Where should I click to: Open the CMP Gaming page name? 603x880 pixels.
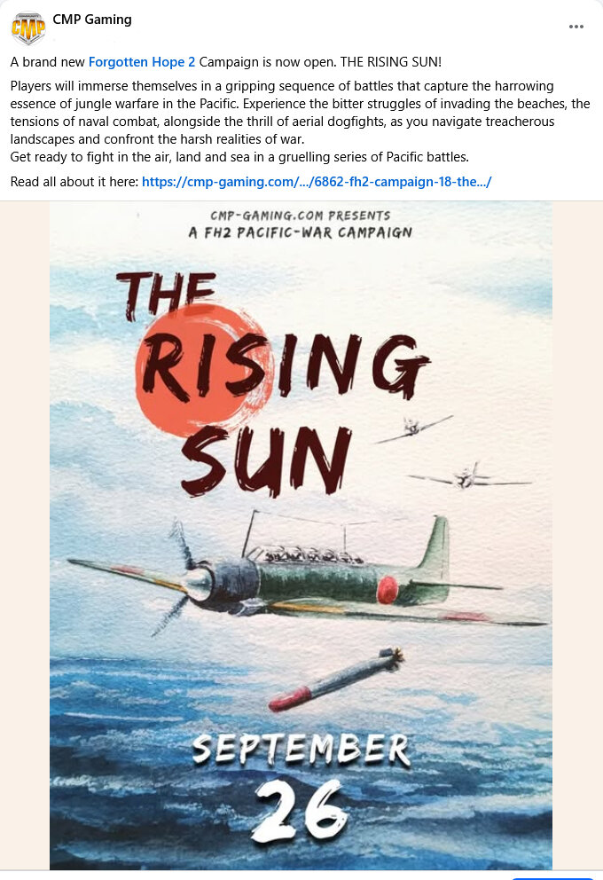pyautogui.click(x=92, y=20)
